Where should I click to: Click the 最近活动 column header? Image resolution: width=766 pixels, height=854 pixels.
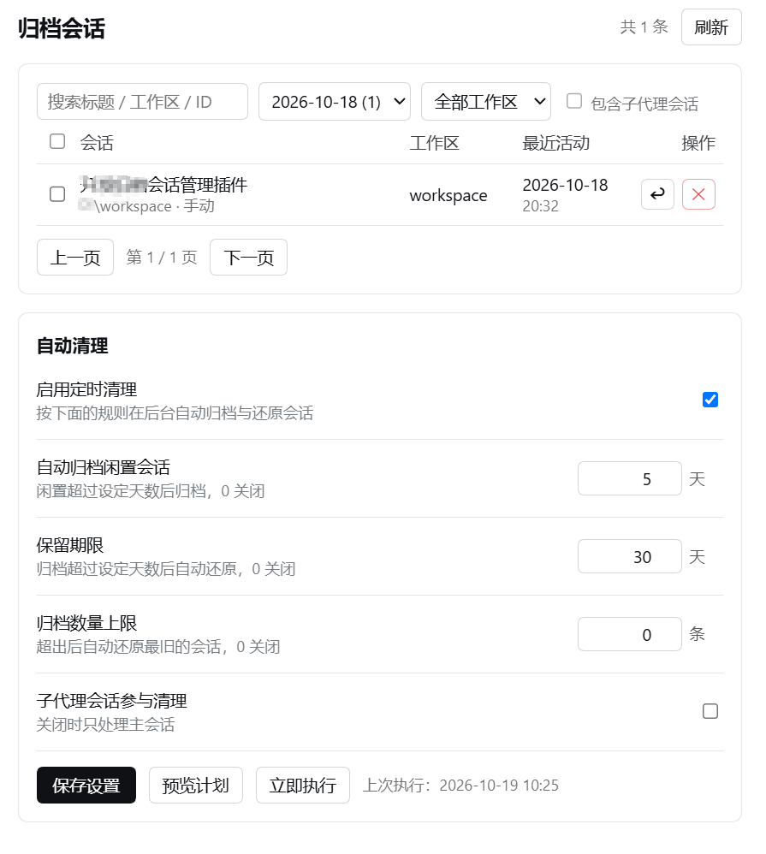tap(555, 143)
